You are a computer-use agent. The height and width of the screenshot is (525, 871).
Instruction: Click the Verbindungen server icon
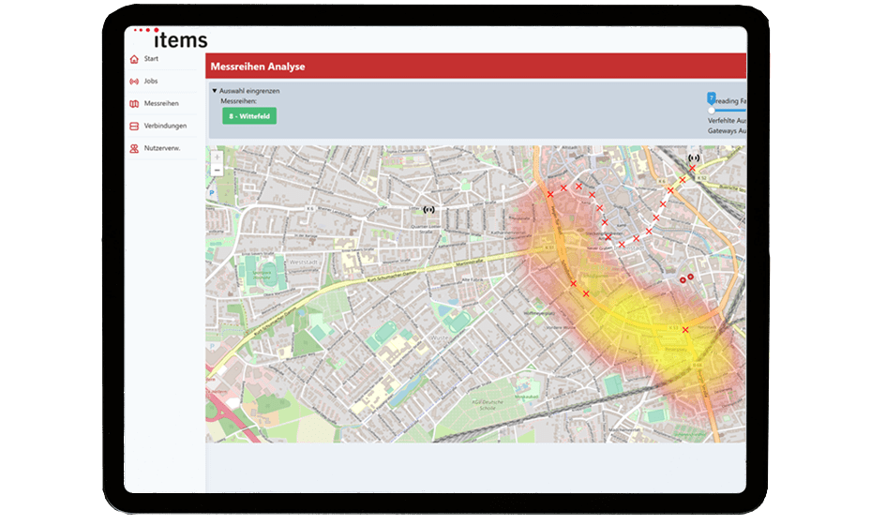(x=134, y=126)
